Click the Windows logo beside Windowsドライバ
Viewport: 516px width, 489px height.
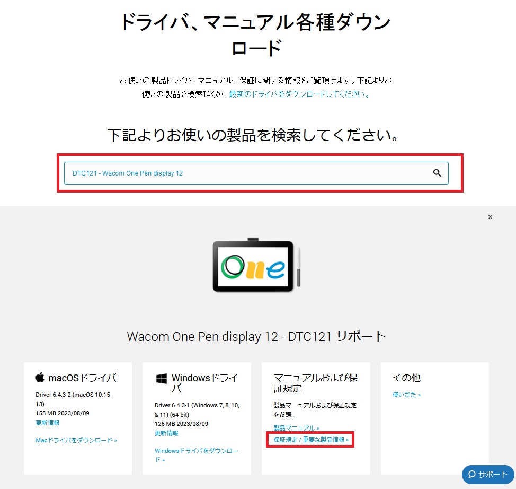[x=161, y=379]
